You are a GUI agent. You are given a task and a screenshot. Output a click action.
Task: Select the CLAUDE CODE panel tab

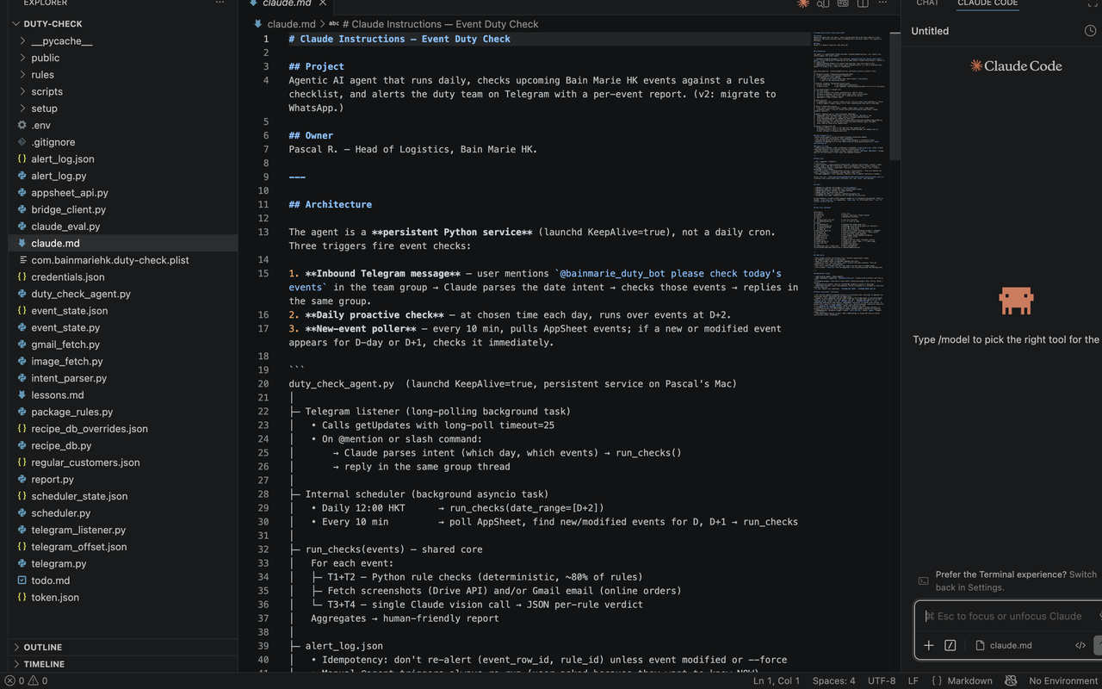click(x=987, y=3)
